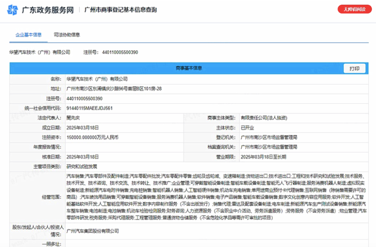
Task: Click the 研究和试验发展 main category value
Action: coord(82,166)
